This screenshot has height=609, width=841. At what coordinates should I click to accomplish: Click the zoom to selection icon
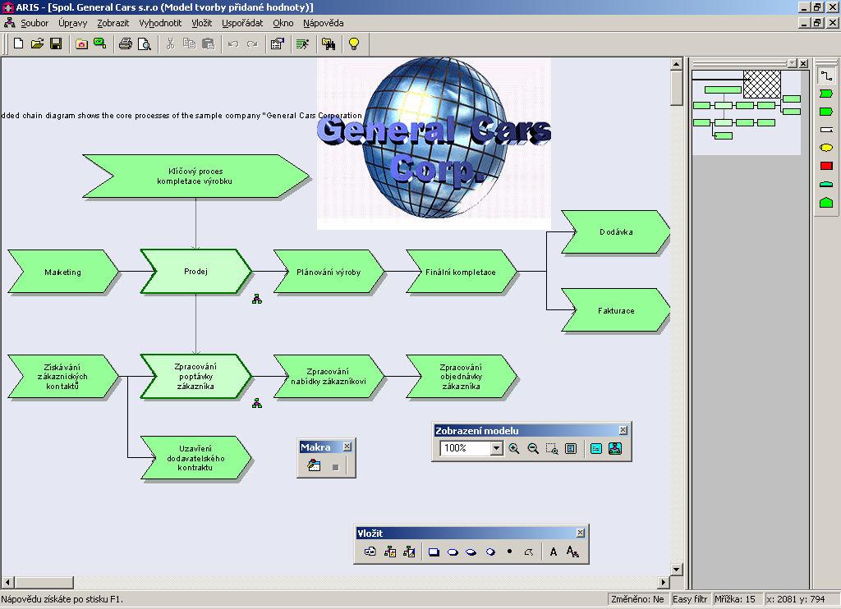coord(552,449)
